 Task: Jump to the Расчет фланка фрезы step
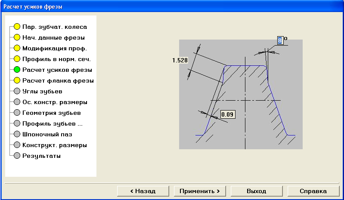click(58, 80)
